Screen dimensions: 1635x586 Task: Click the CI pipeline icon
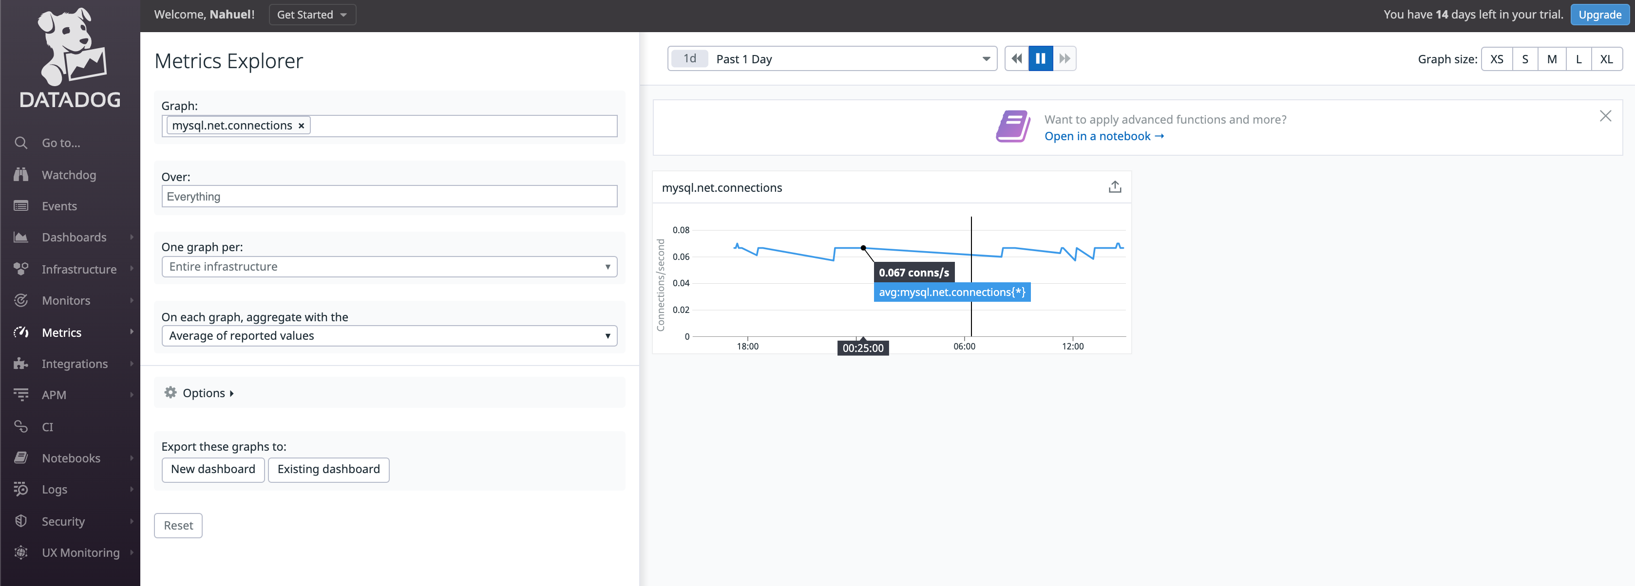click(21, 426)
